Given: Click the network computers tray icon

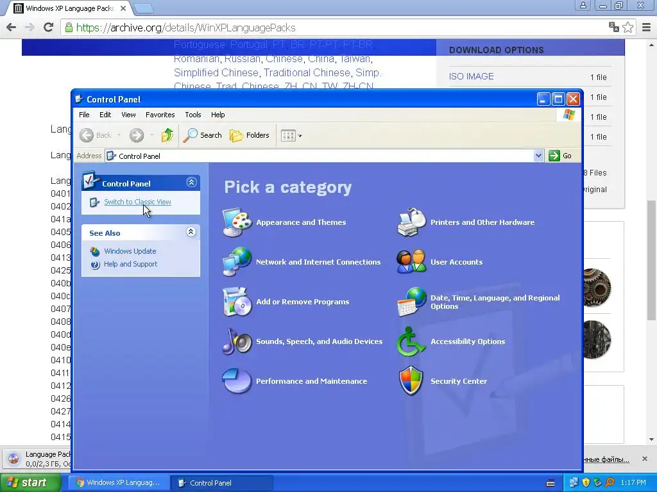Looking at the screenshot, I should [574, 482].
